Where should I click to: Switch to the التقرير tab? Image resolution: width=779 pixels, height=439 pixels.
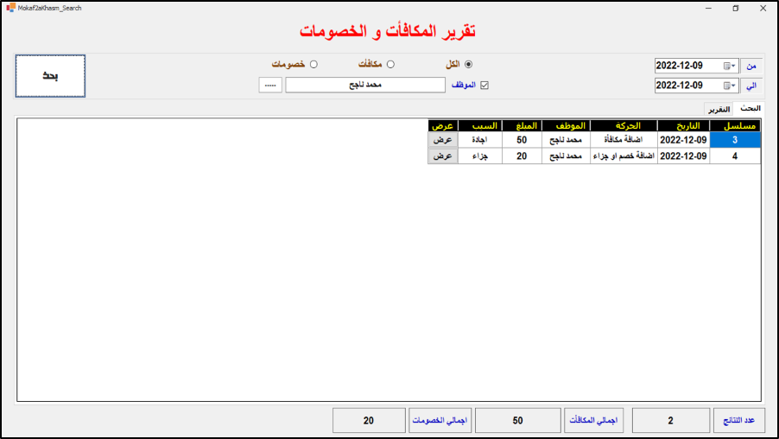(719, 110)
